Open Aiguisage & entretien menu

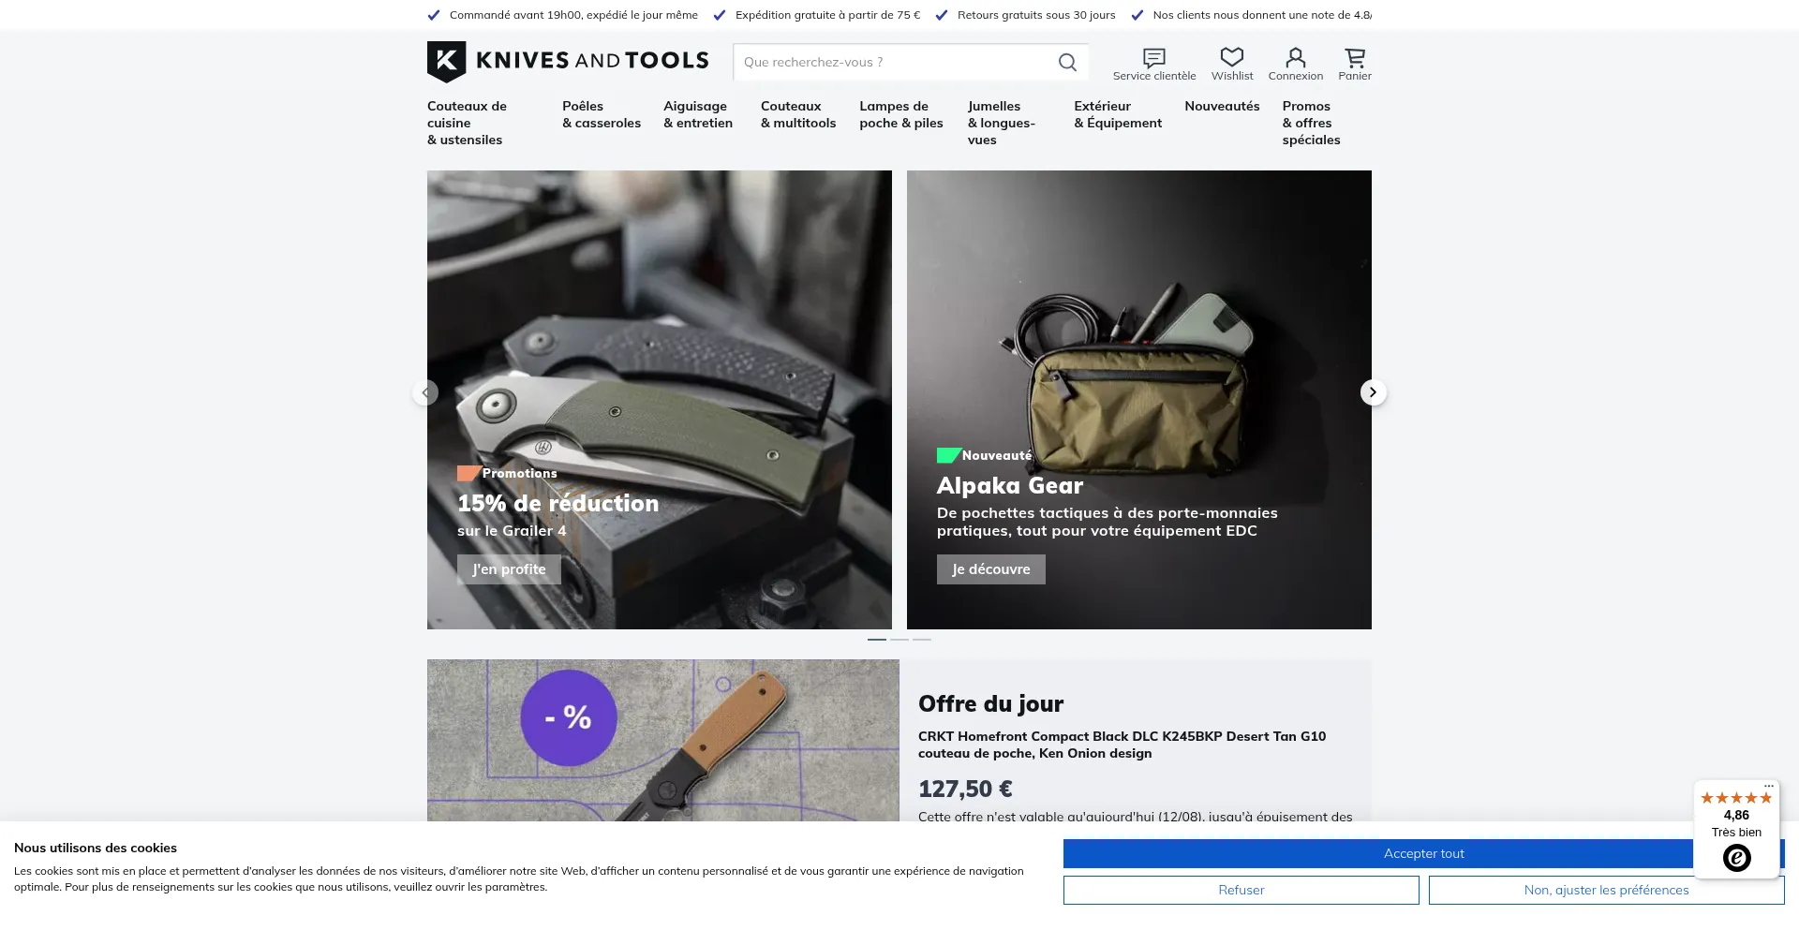(x=698, y=114)
